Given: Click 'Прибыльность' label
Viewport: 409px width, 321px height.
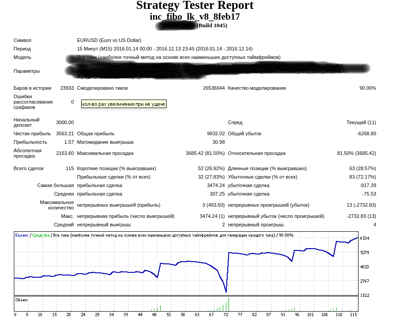Looking at the screenshot, I should 30,142.
